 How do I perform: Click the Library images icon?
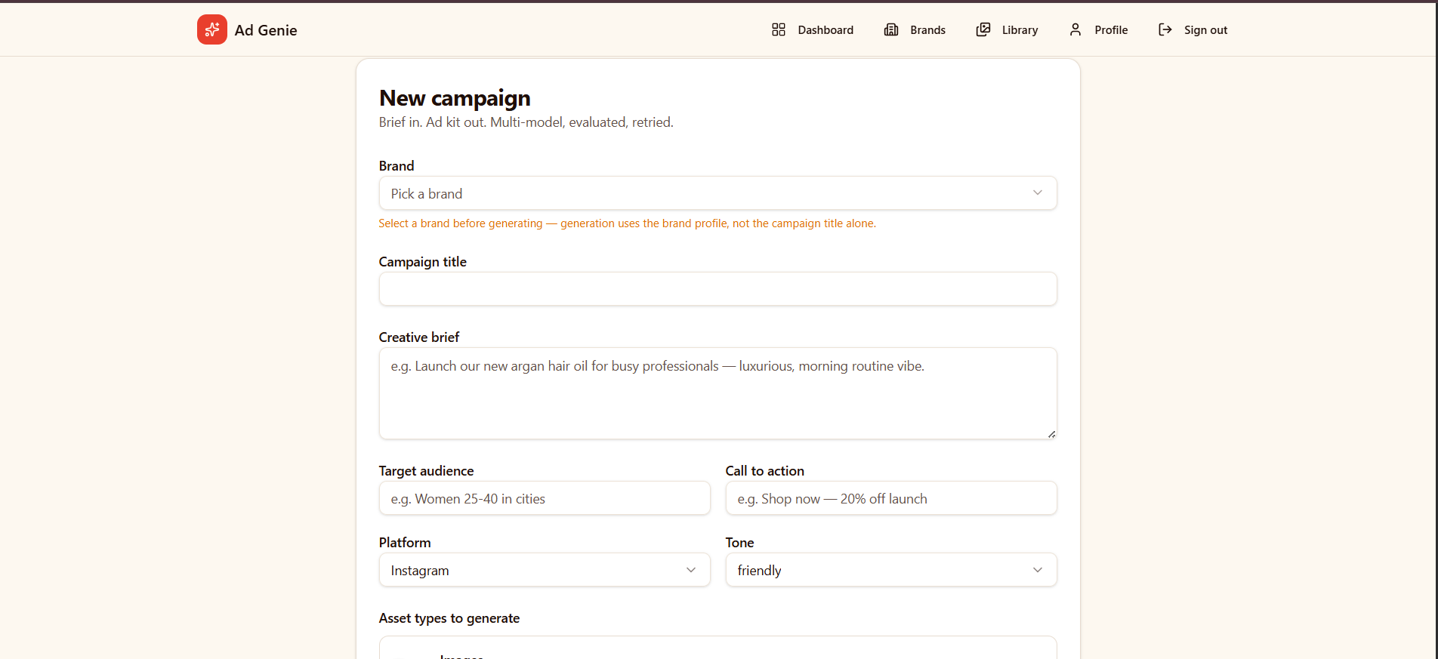click(983, 29)
